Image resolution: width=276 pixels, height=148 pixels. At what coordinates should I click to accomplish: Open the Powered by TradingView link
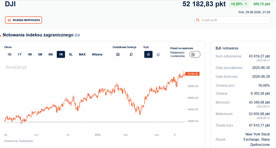[x=18, y=141]
